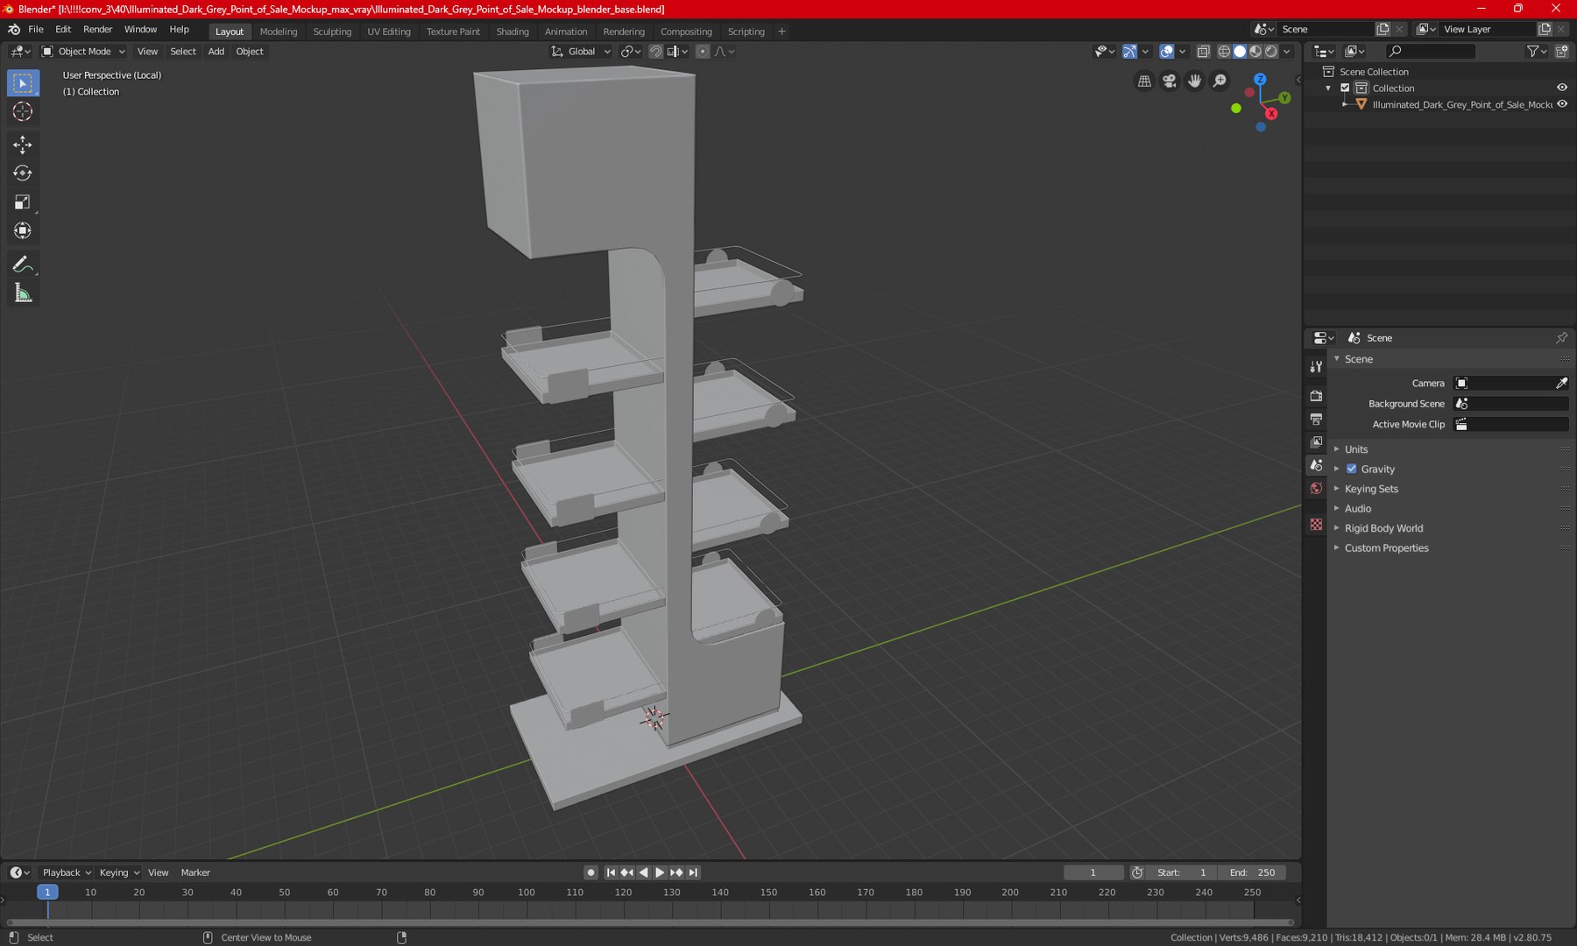Open the Texture properties tab
1577x946 pixels.
[x=1316, y=524]
